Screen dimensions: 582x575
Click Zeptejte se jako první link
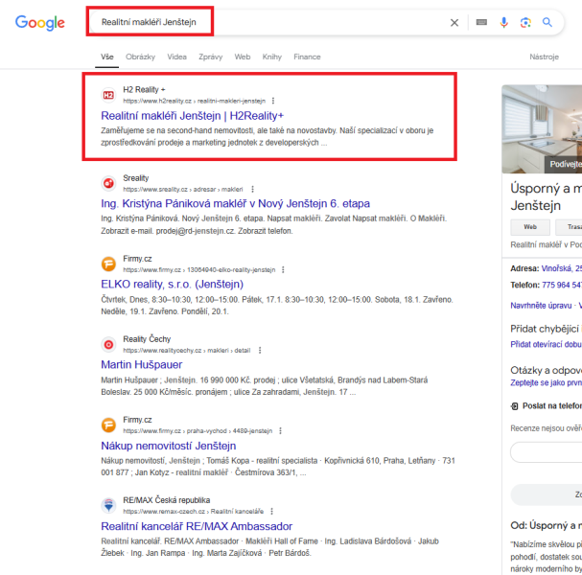click(546, 382)
